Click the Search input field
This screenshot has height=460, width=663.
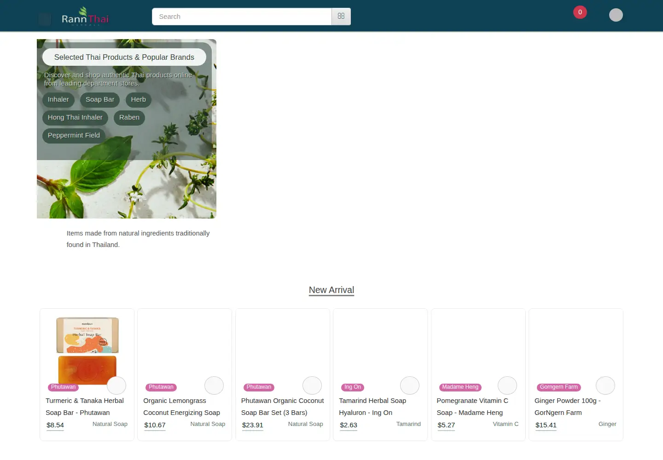coord(242,17)
